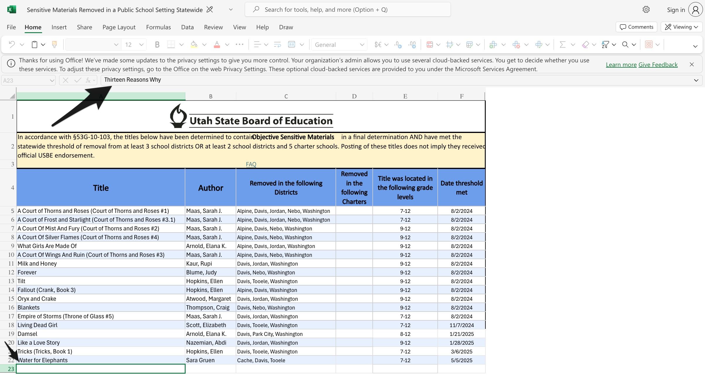705x376 pixels.
Task: Click the Find & Select magnifier icon
Action: [x=625, y=45]
